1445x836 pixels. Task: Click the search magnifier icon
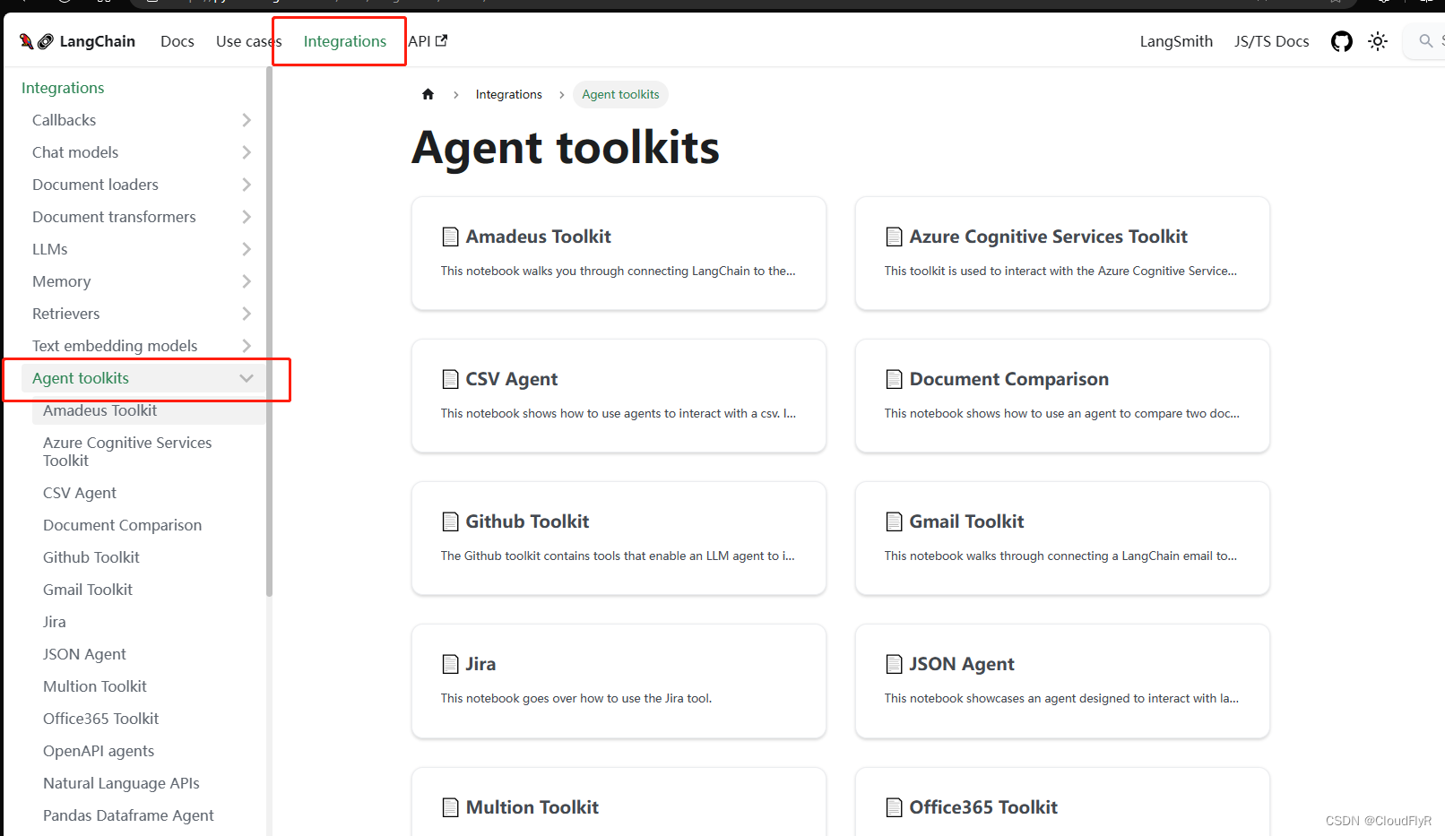pyautogui.click(x=1425, y=41)
